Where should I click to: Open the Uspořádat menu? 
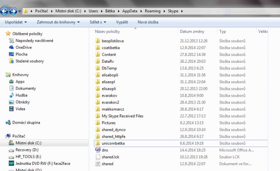16,22
